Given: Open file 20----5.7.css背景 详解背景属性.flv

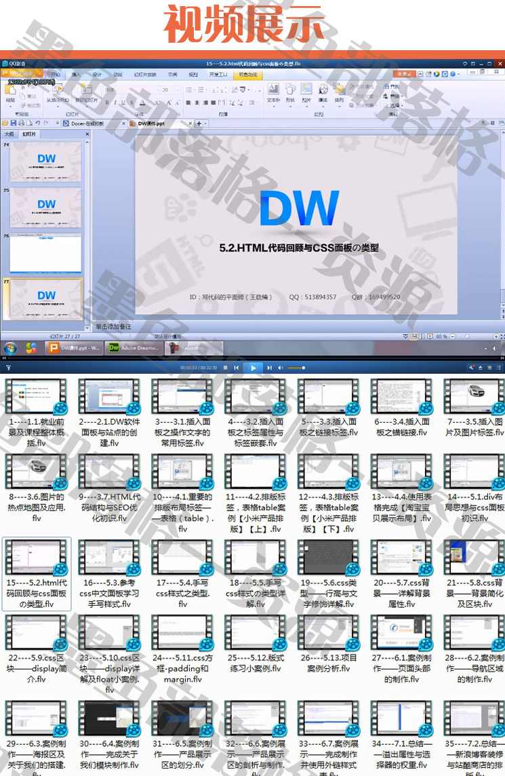Looking at the screenshot, I should point(401,574).
